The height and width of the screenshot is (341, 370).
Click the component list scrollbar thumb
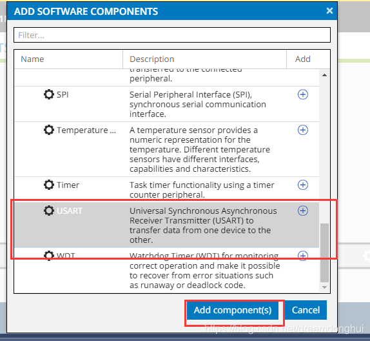coord(324,253)
